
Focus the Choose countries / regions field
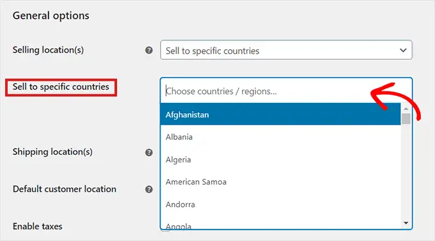click(x=286, y=91)
